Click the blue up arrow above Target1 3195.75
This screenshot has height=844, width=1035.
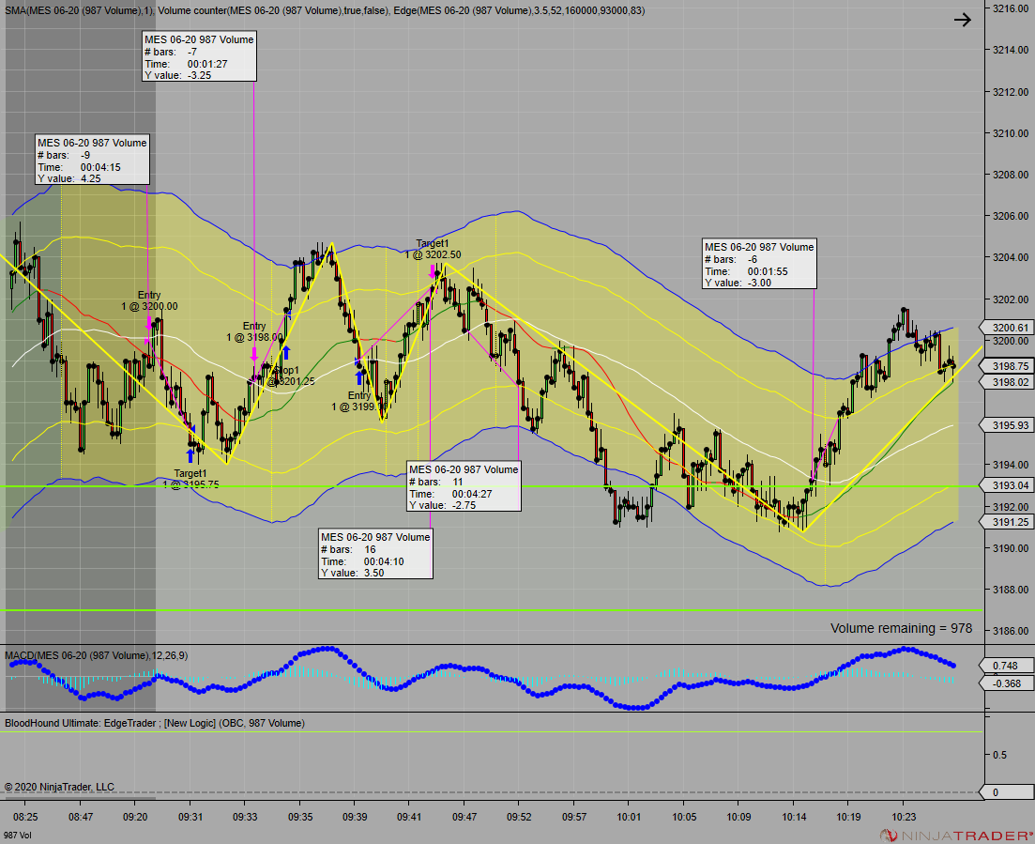(190, 455)
